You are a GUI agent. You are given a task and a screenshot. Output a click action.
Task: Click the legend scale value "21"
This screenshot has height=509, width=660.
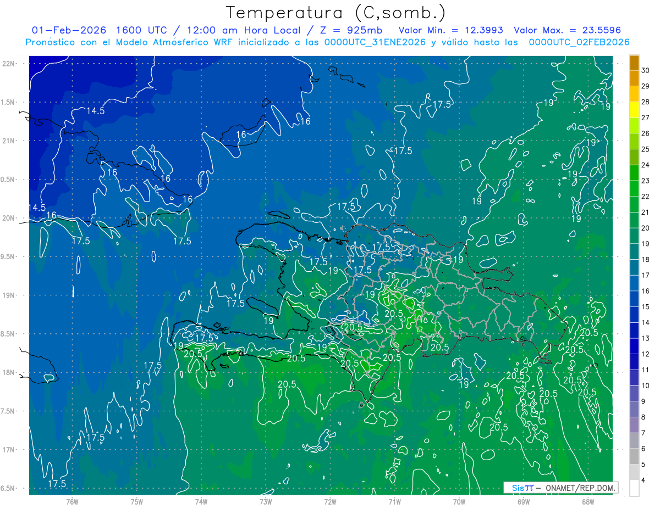point(646,212)
